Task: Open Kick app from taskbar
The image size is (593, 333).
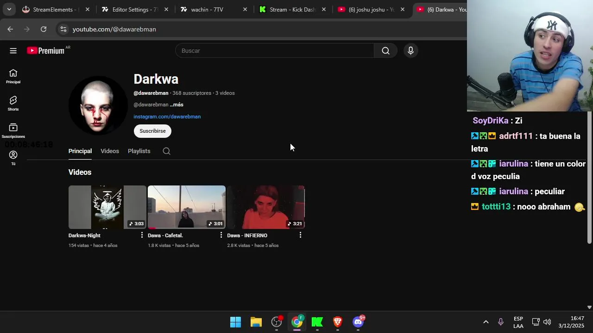Action: [x=317, y=322]
